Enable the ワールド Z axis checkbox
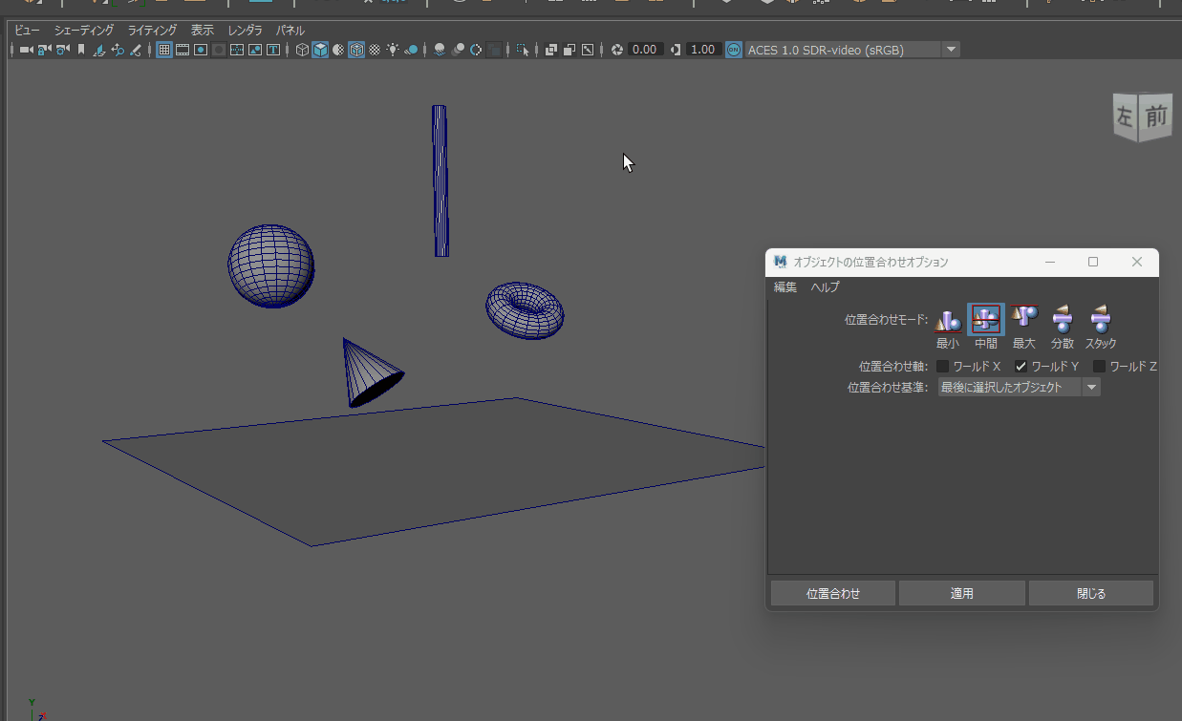Image resolution: width=1182 pixels, height=721 pixels. click(1099, 367)
